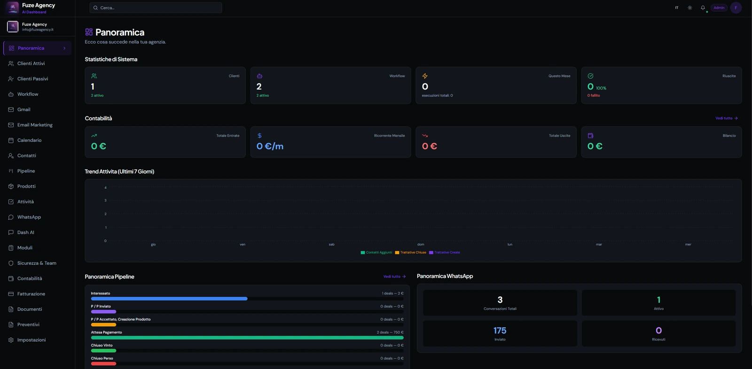The image size is (752, 369).
Task: Open Gmail via its envelope icon
Action: tap(11, 109)
